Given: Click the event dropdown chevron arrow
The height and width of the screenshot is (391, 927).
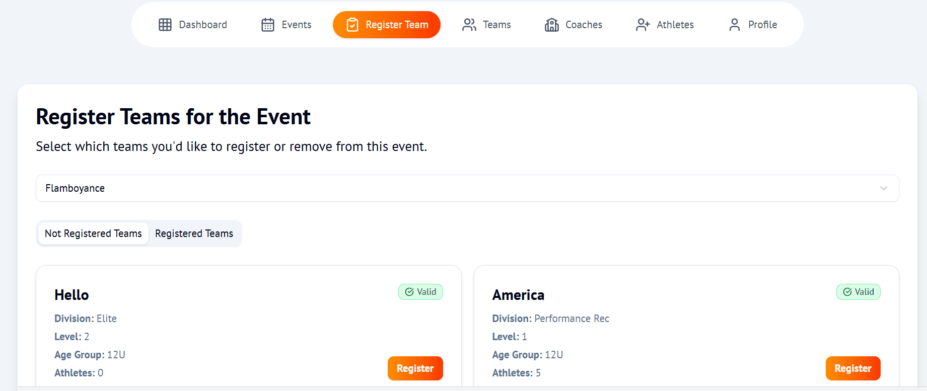Looking at the screenshot, I should click(x=884, y=188).
